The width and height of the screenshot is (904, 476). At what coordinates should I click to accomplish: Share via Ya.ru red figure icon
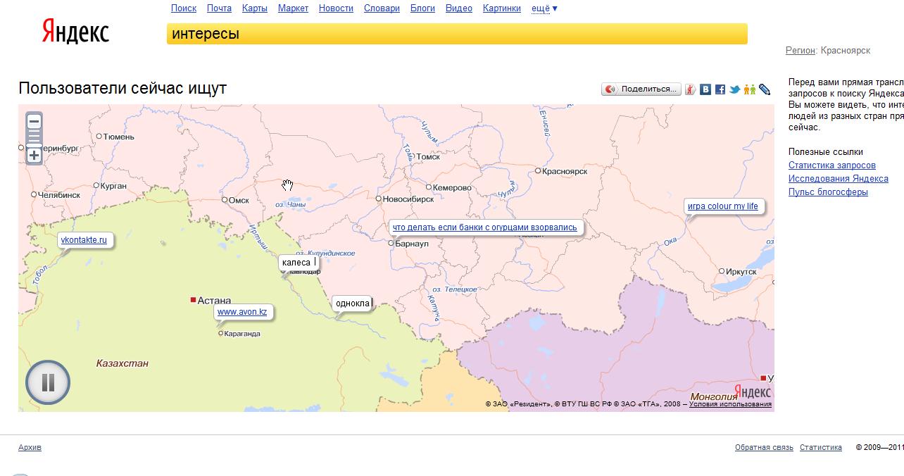691,89
